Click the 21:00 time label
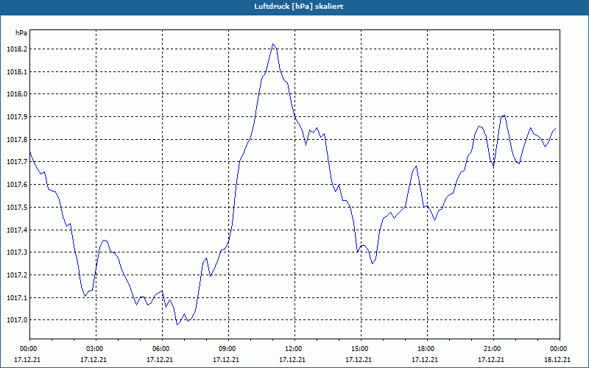 pyautogui.click(x=492, y=349)
